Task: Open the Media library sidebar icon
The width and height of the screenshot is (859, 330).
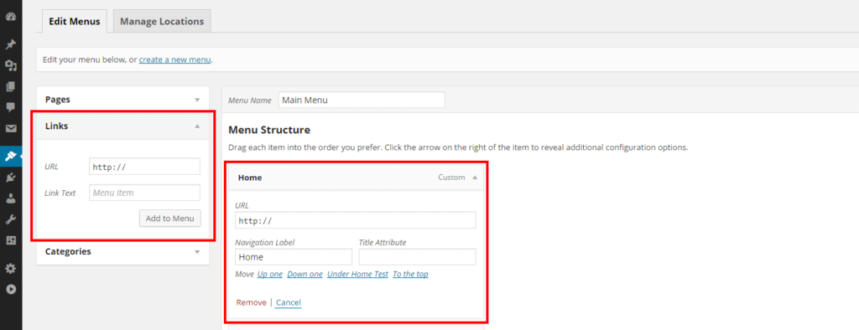Action: (x=11, y=65)
